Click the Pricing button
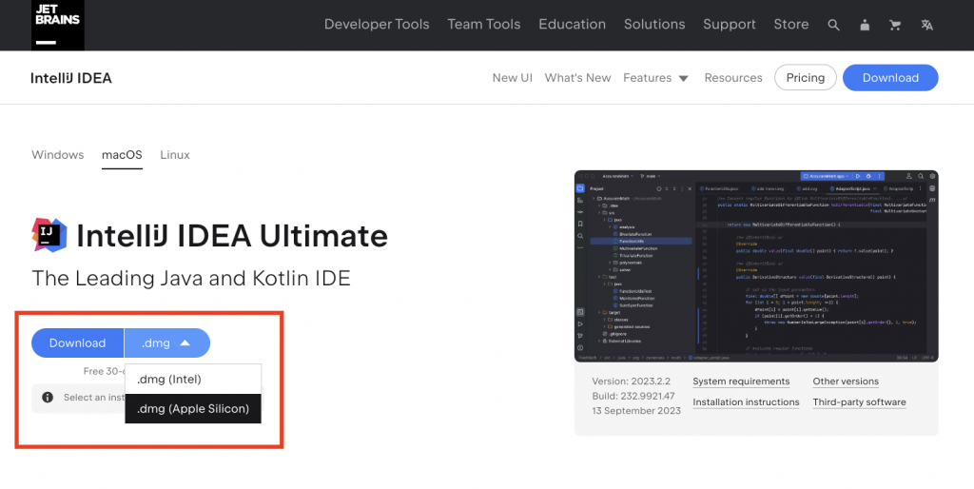 [805, 78]
